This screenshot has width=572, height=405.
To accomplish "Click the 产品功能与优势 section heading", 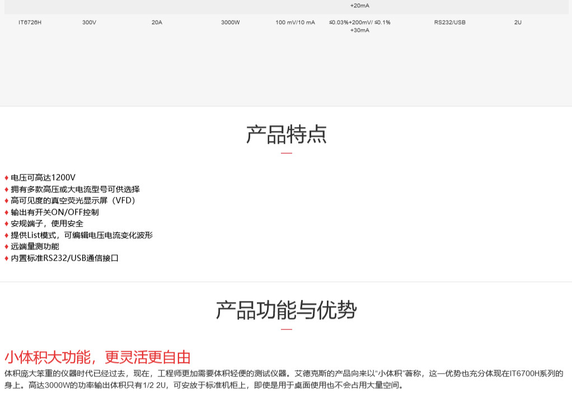I will click(286, 310).
